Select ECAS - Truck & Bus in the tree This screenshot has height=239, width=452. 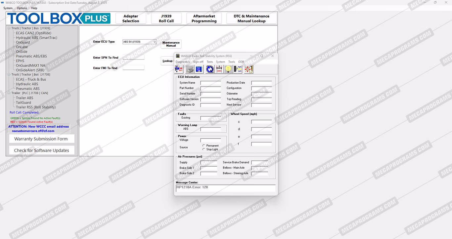31,79
